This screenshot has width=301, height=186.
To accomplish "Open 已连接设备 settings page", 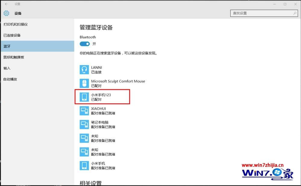I will click(37, 35).
